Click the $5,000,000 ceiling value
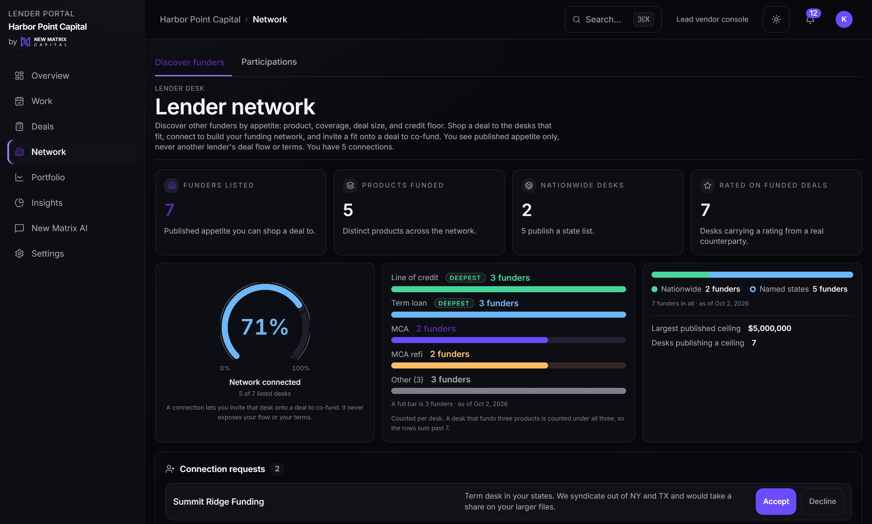 click(769, 328)
